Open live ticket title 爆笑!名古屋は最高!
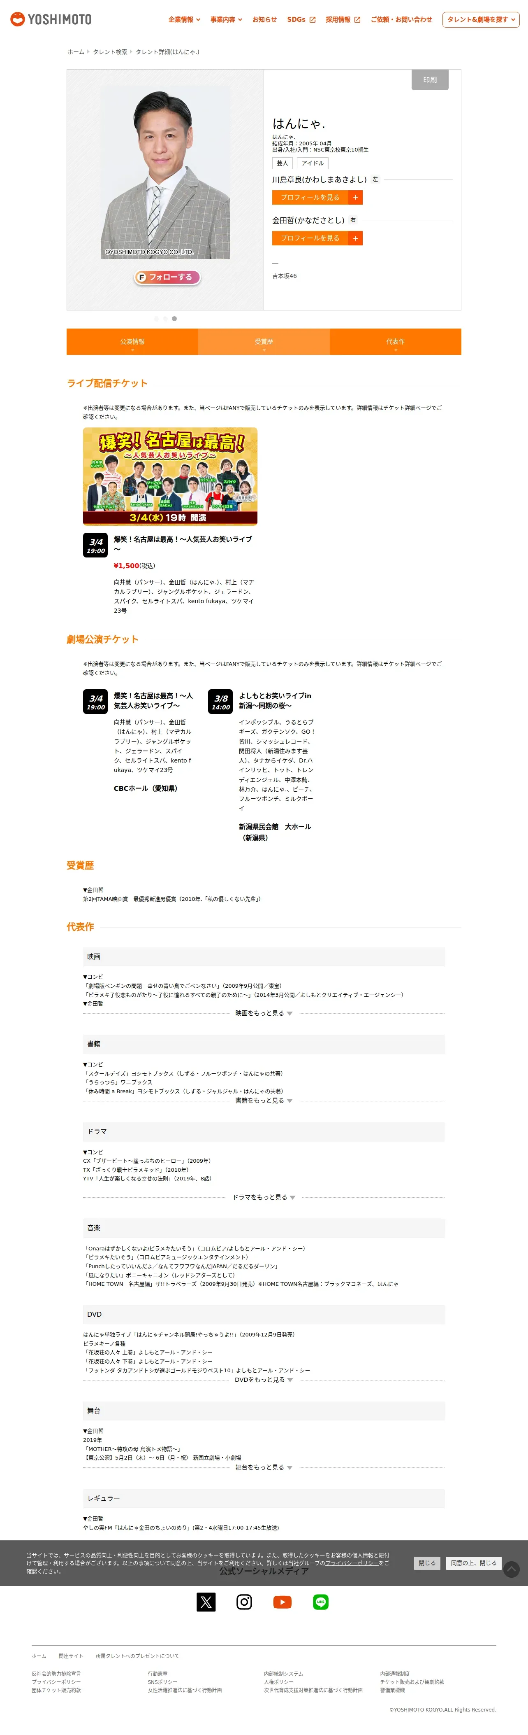 tap(183, 544)
